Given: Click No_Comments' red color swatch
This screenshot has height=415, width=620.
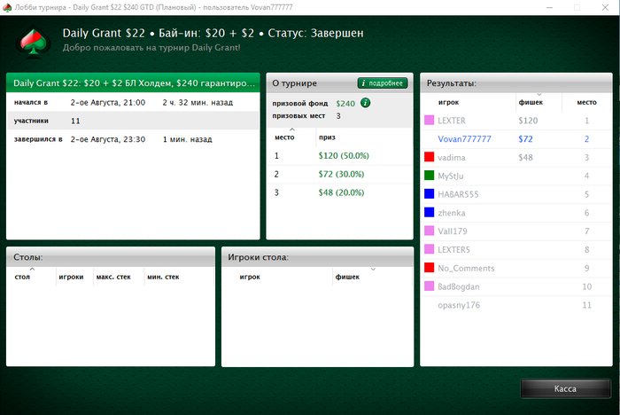Looking at the screenshot, I should tap(429, 268).
